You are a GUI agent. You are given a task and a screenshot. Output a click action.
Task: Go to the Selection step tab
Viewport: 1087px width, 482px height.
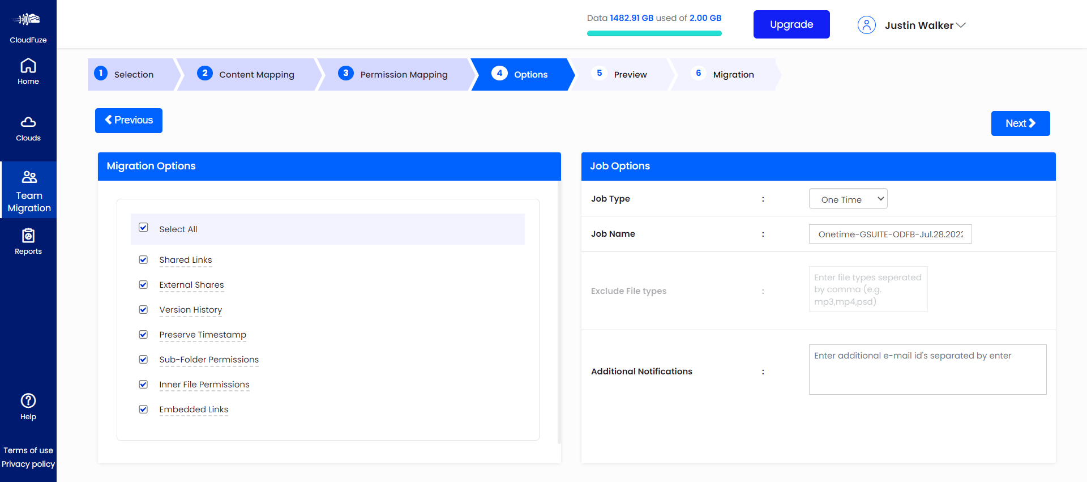pyautogui.click(x=134, y=74)
